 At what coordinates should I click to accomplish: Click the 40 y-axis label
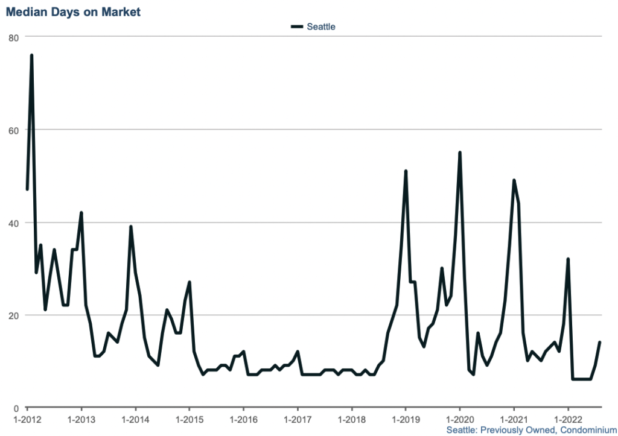14,223
